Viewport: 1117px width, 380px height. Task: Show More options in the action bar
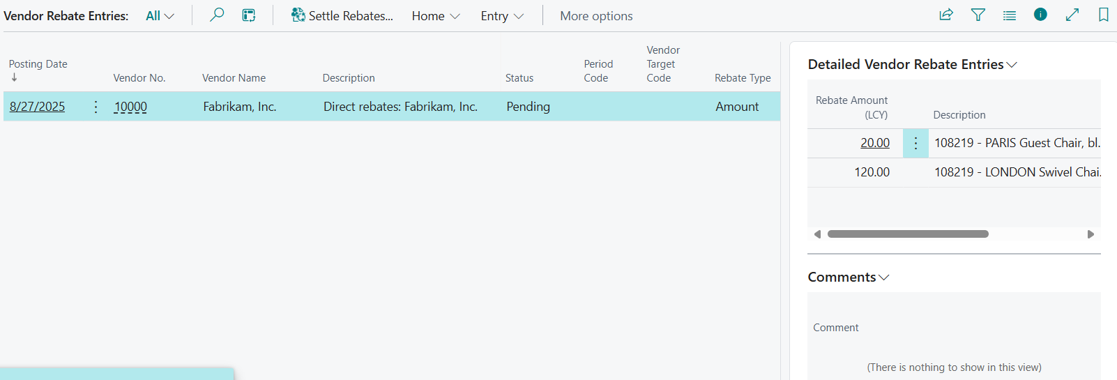pos(596,16)
